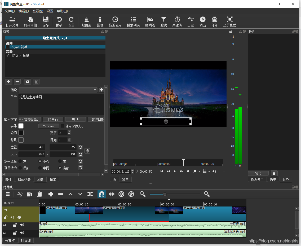Remove selected filter with minus button
This screenshot has height=246, width=301.
17,82
